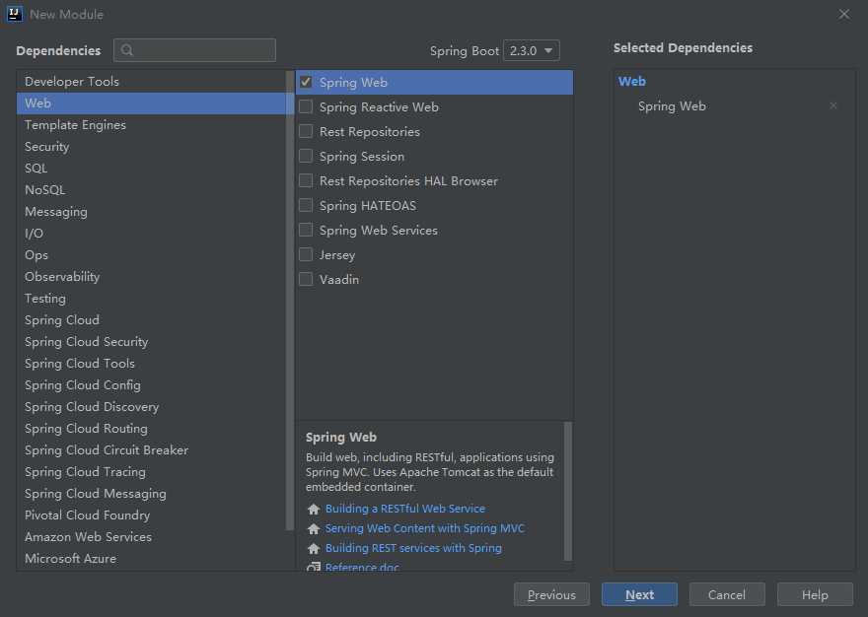Open the Messaging category

151,211
